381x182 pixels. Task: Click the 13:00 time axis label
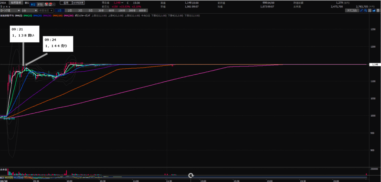[203, 181]
